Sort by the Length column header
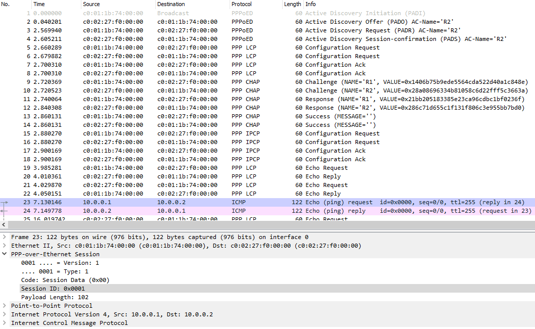Viewport: 535px width, 329px height. point(292,4)
